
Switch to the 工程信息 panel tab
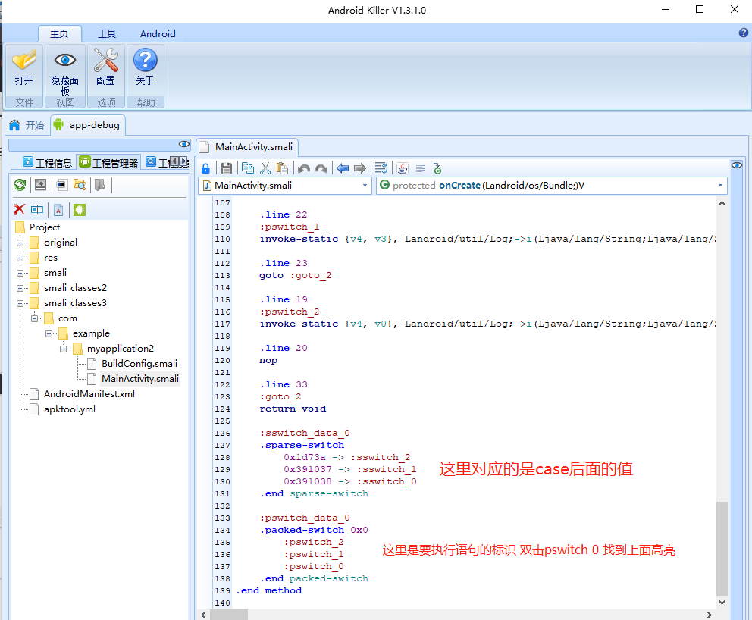click(x=48, y=163)
